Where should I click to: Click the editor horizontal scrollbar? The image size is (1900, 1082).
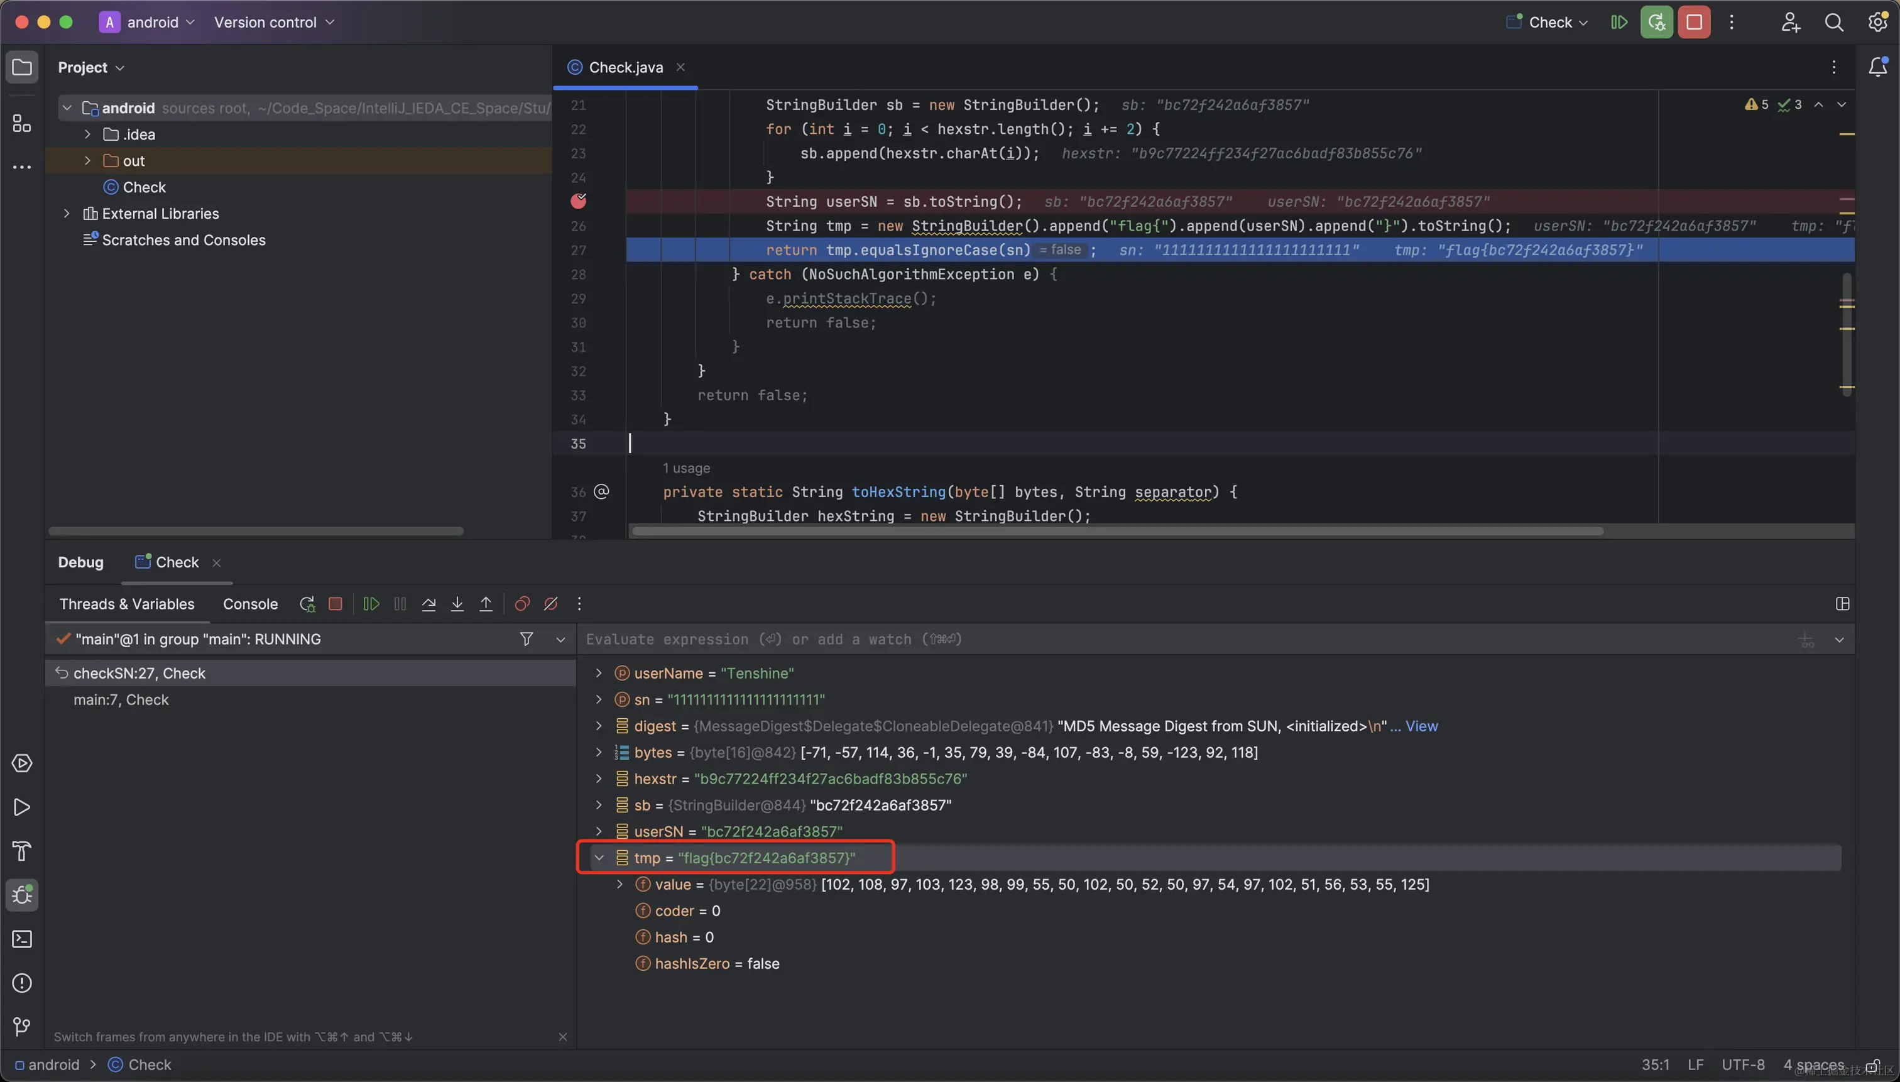(x=1115, y=532)
